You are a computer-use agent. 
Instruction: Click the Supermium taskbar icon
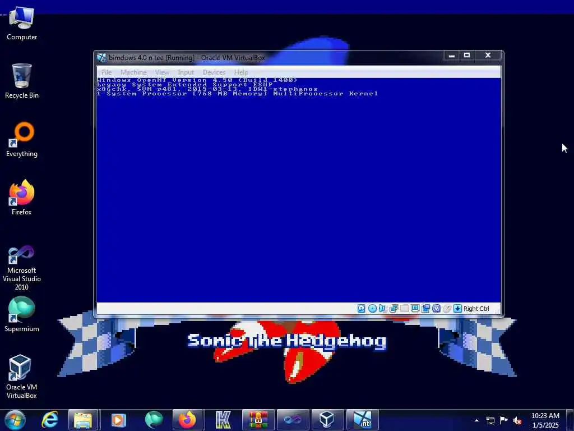point(154,420)
